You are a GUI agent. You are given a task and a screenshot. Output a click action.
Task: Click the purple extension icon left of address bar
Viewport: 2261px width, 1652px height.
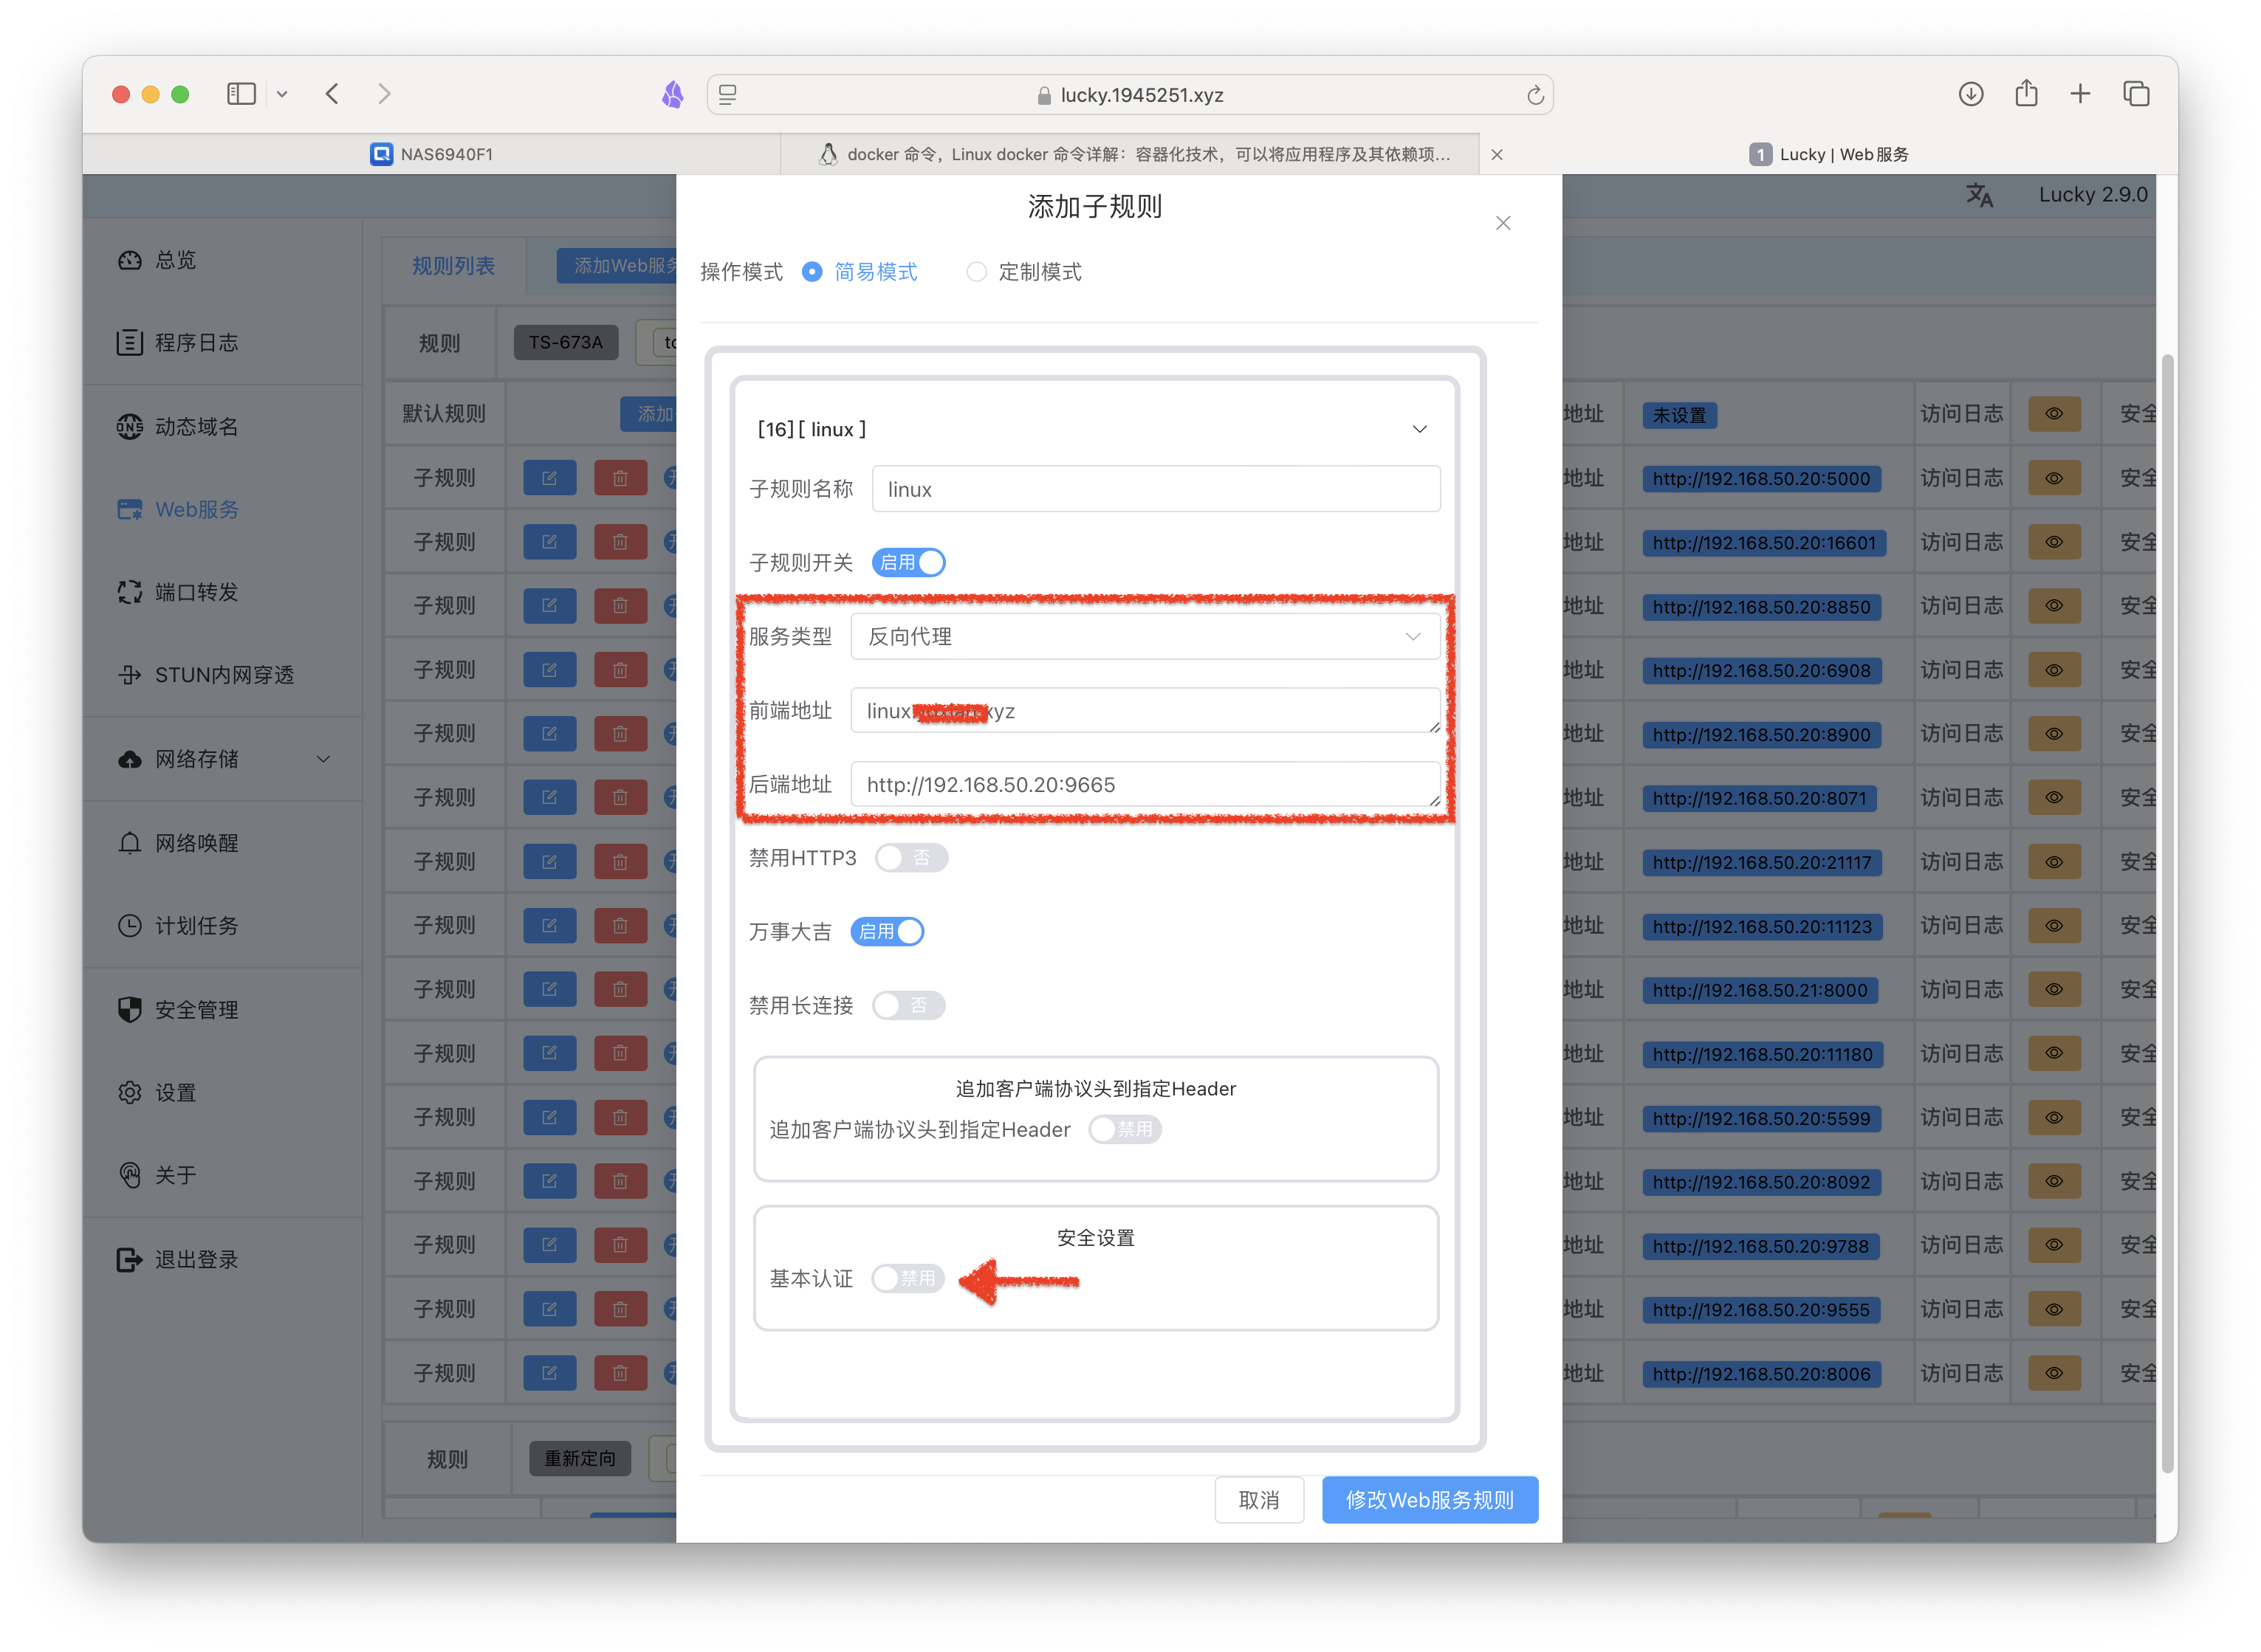point(673,95)
